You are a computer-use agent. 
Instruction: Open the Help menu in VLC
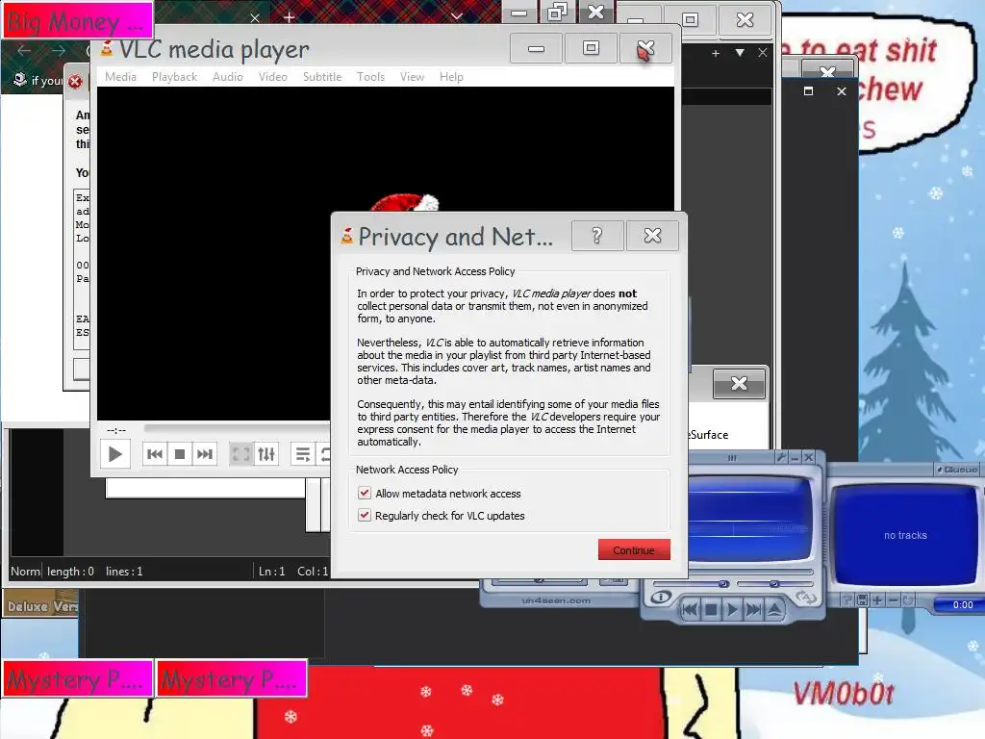coord(451,77)
